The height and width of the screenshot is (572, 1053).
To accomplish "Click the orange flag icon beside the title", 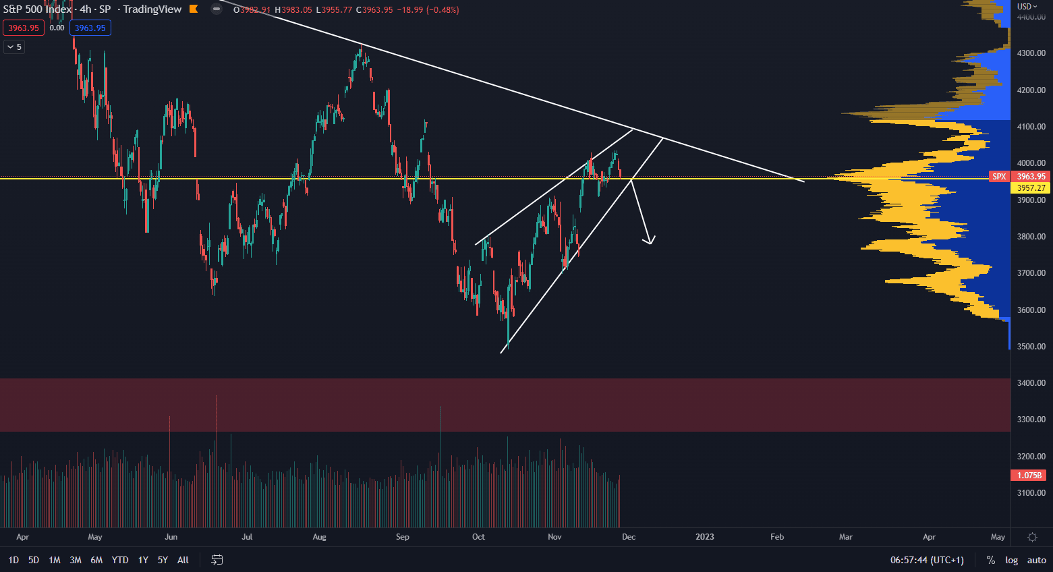I will tap(194, 9).
